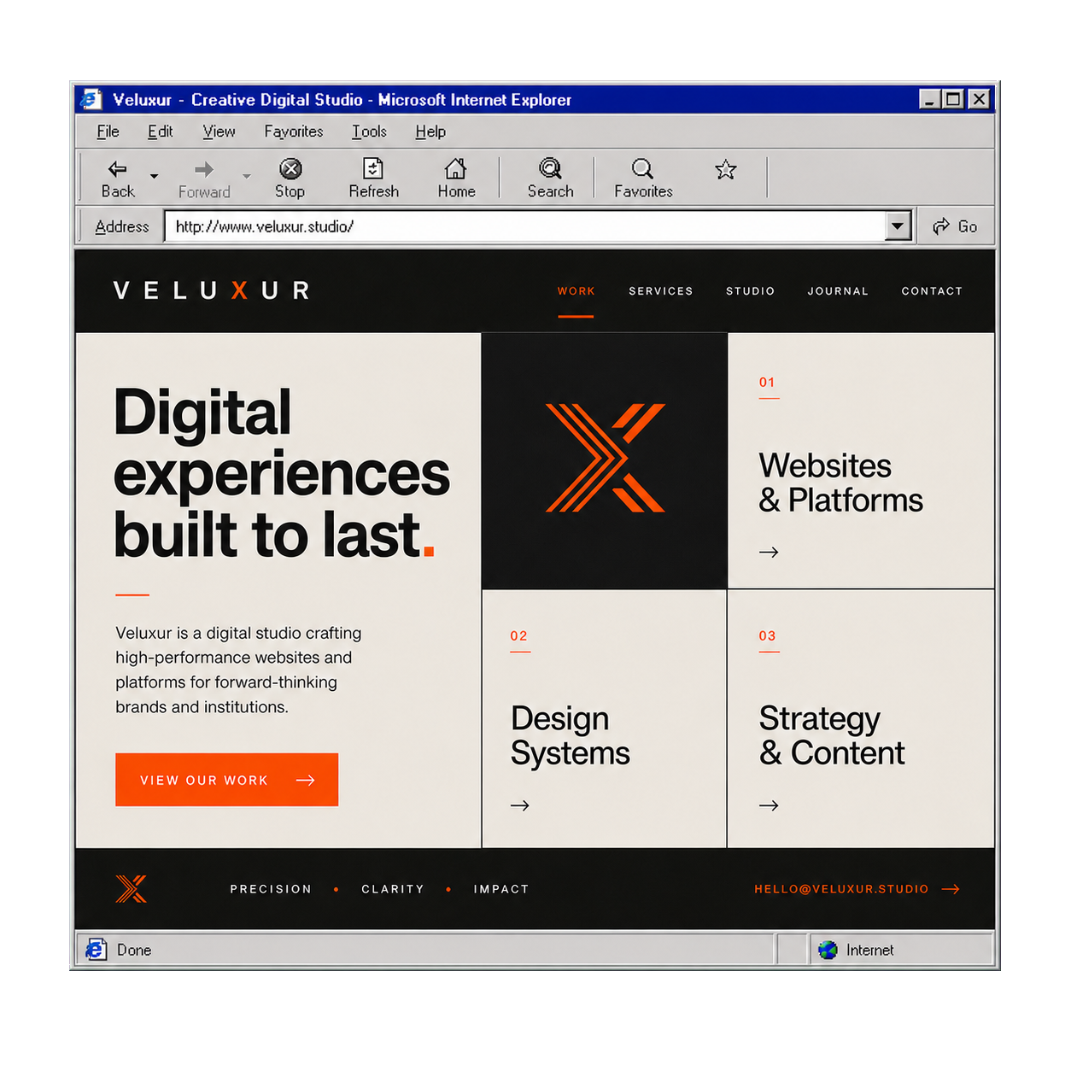The width and height of the screenshot is (1071, 1071).
Task: Click the VELUXUR wordmark logo
Action: tap(212, 290)
